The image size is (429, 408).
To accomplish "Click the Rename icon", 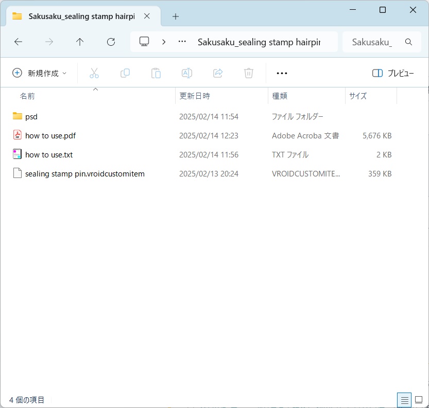I will [187, 73].
